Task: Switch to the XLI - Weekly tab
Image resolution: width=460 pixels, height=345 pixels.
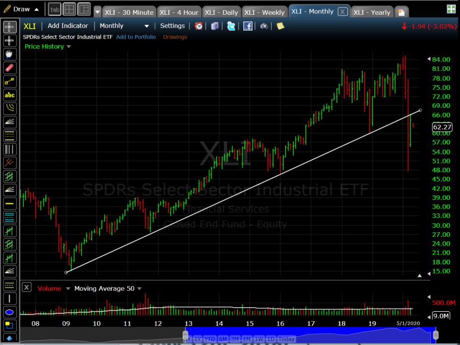Action: coord(264,12)
